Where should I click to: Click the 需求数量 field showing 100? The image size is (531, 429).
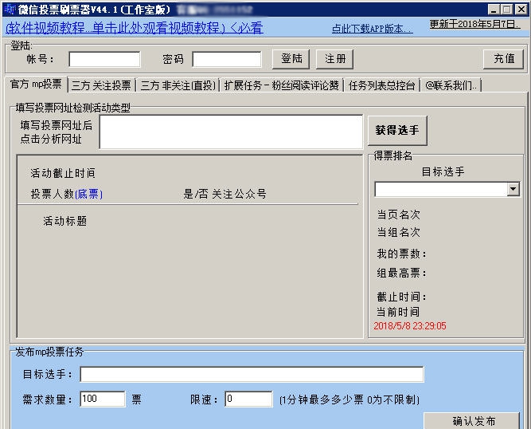coord(103,399)
